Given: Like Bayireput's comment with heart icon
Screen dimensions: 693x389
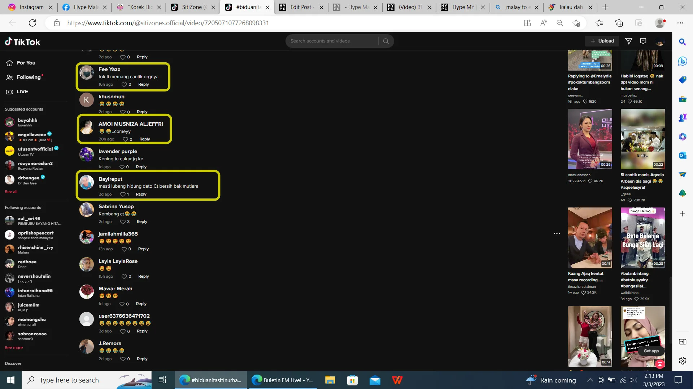Looking at the screenshot, I should pos(123,194).
